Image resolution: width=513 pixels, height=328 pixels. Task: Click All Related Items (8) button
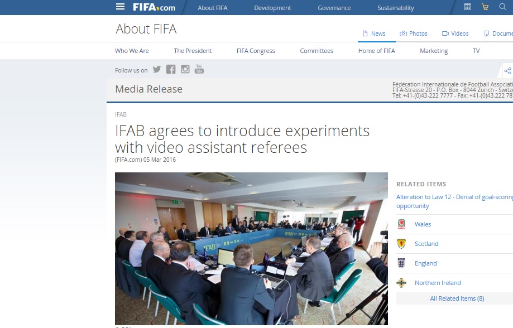pyautogui.click(x=457, y=298)
